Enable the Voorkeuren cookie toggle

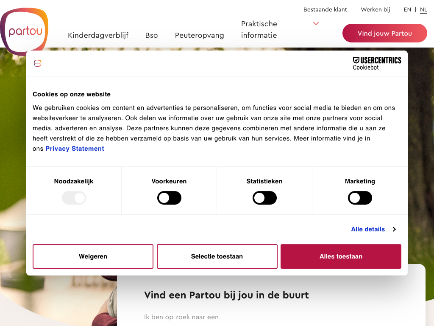[169, 198]
